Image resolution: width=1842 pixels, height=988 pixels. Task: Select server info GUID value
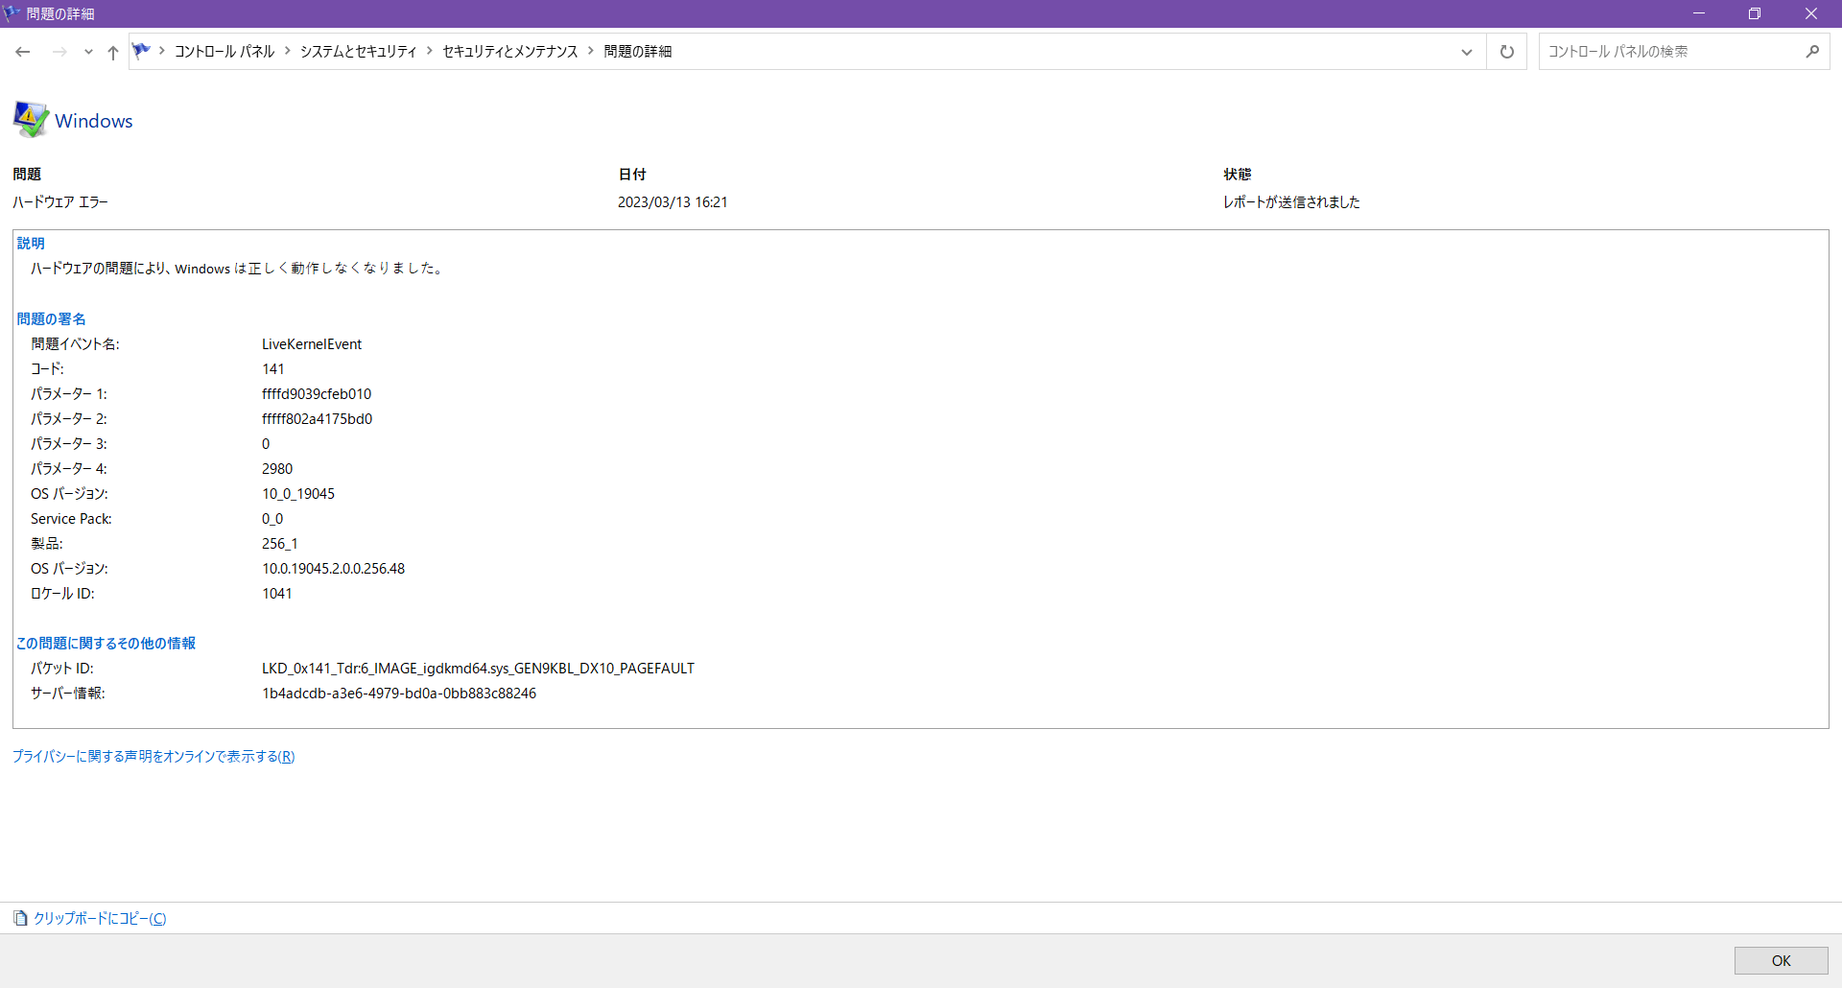pos(399,694)
